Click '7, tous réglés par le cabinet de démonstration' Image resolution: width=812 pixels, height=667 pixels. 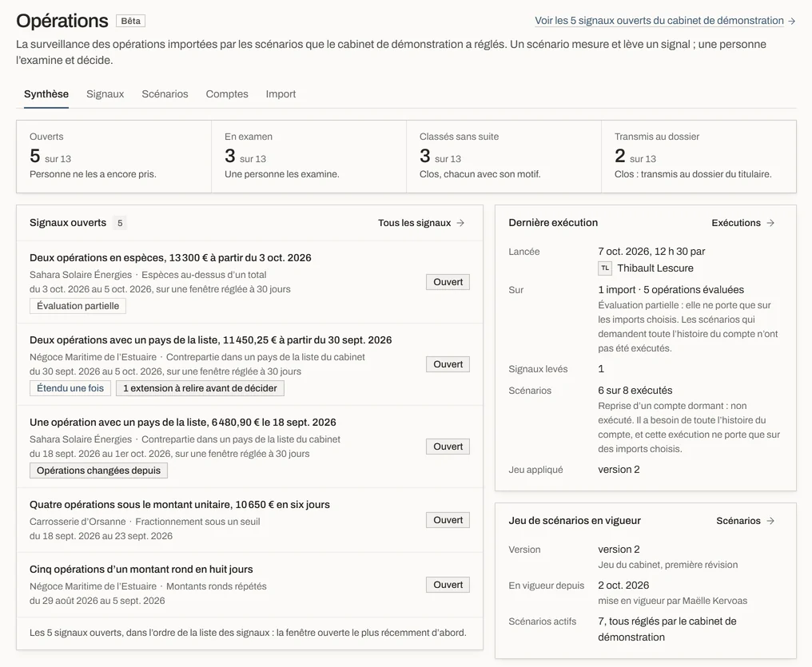(667, 629)
